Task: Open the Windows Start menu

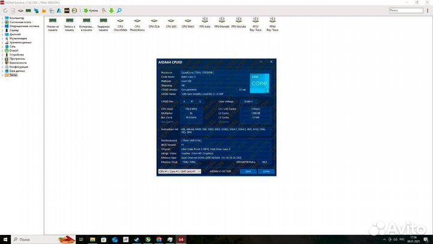Action: pos(5,240)
